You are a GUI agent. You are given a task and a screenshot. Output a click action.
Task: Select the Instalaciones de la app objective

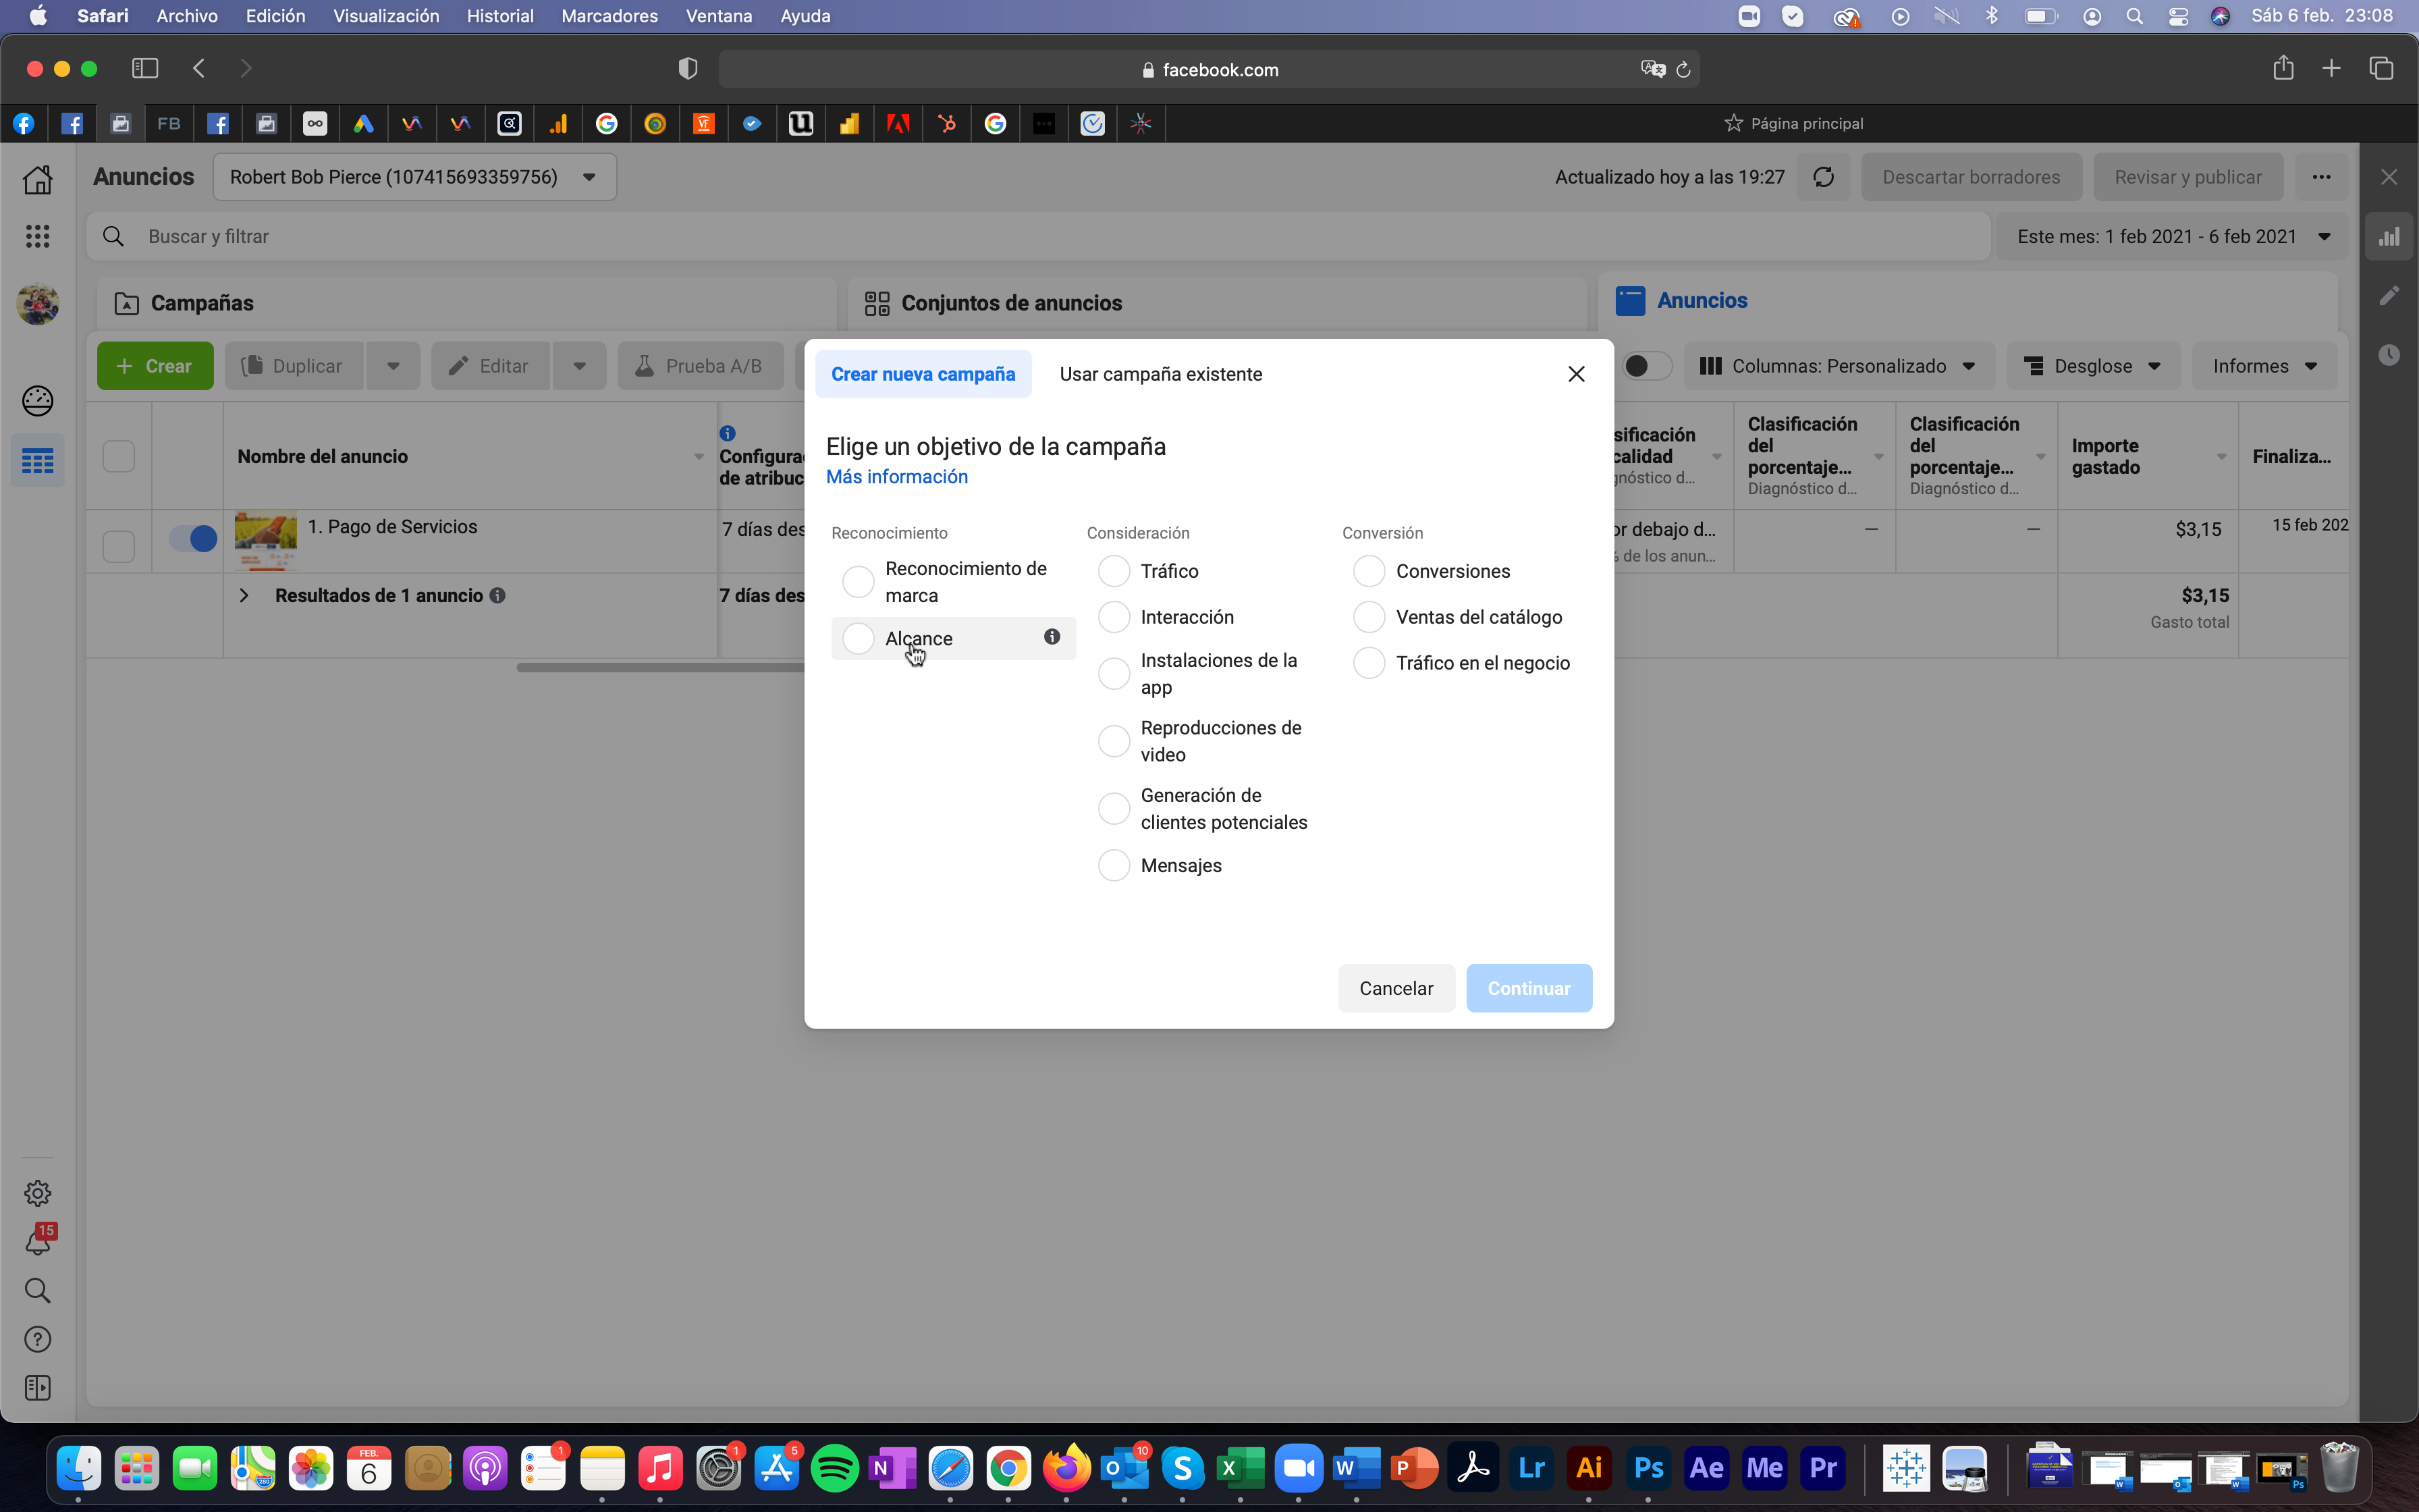(1114, 673)
